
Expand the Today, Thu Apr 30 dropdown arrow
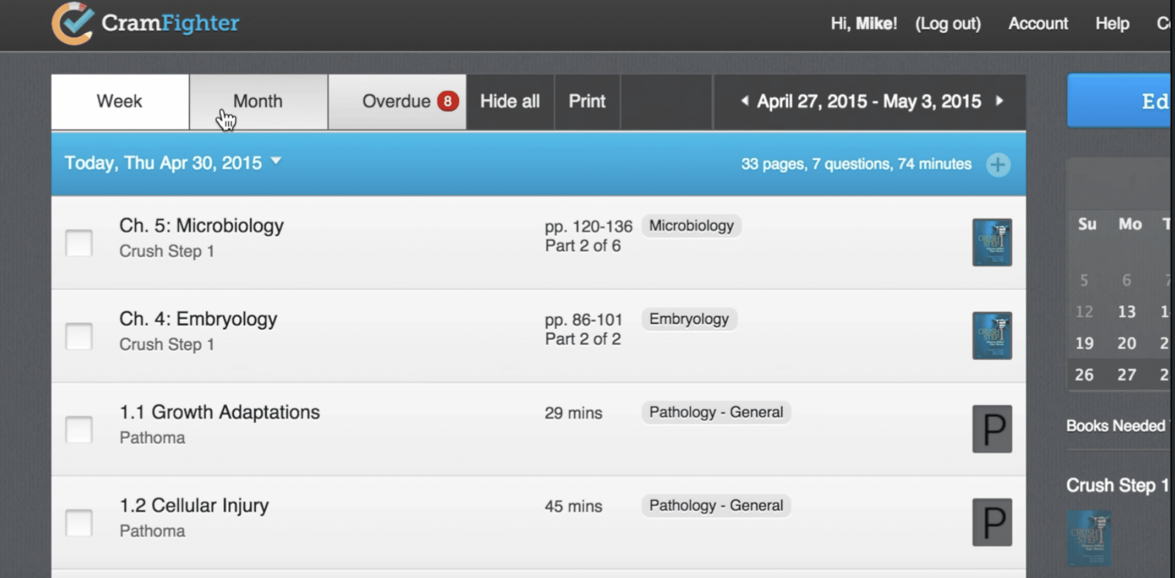pyautogui.click(x=276, y=161)
